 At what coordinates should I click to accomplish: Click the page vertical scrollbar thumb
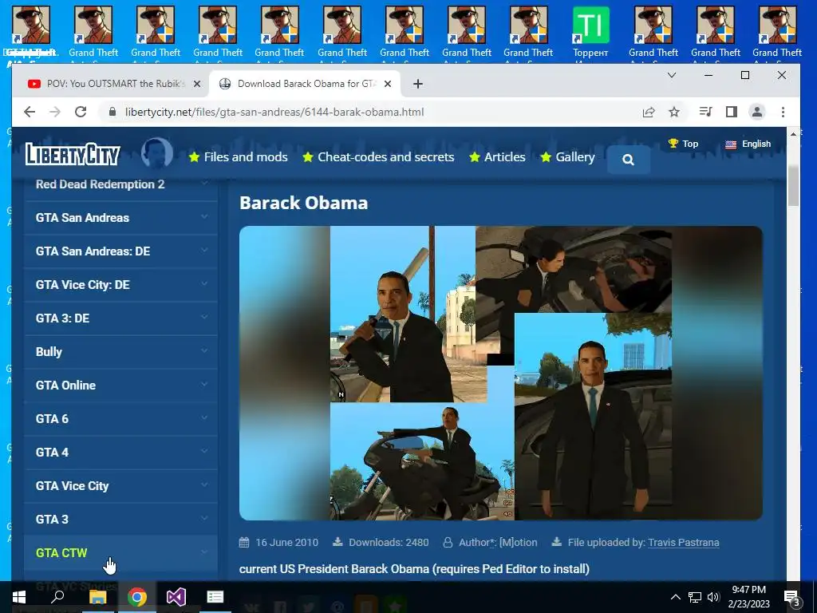coord(793,186)
